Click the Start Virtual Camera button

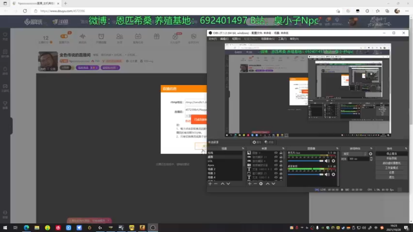point(391,163)
